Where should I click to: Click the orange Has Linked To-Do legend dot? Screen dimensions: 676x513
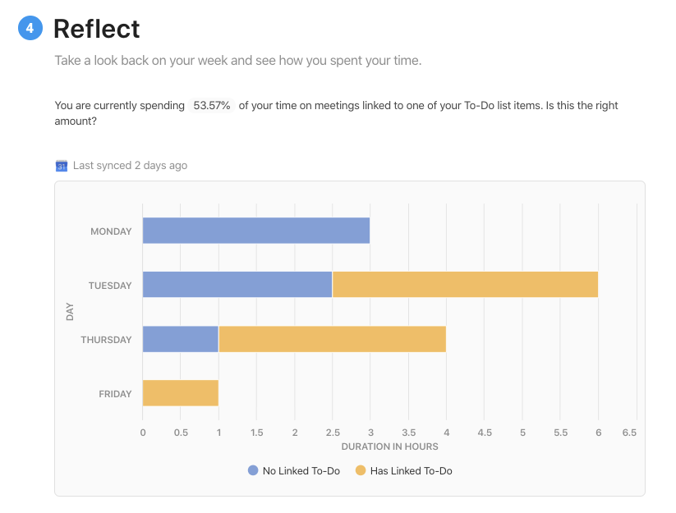click(360, 471)
